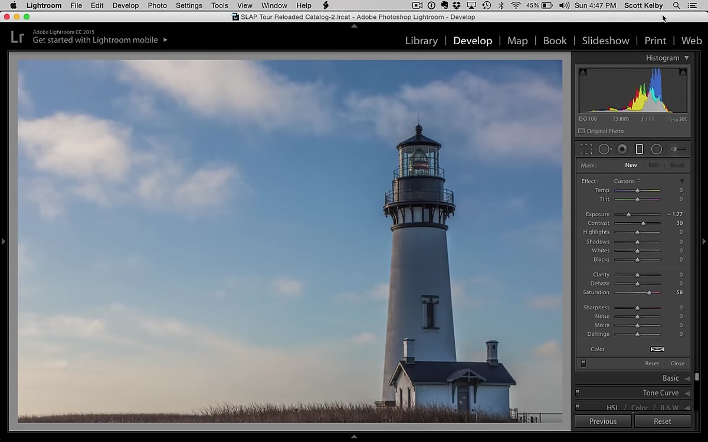The width and height of the screenshot is (708, 442).
Task: Select the Adjustment Brush tool
Action: click(678, 149)
